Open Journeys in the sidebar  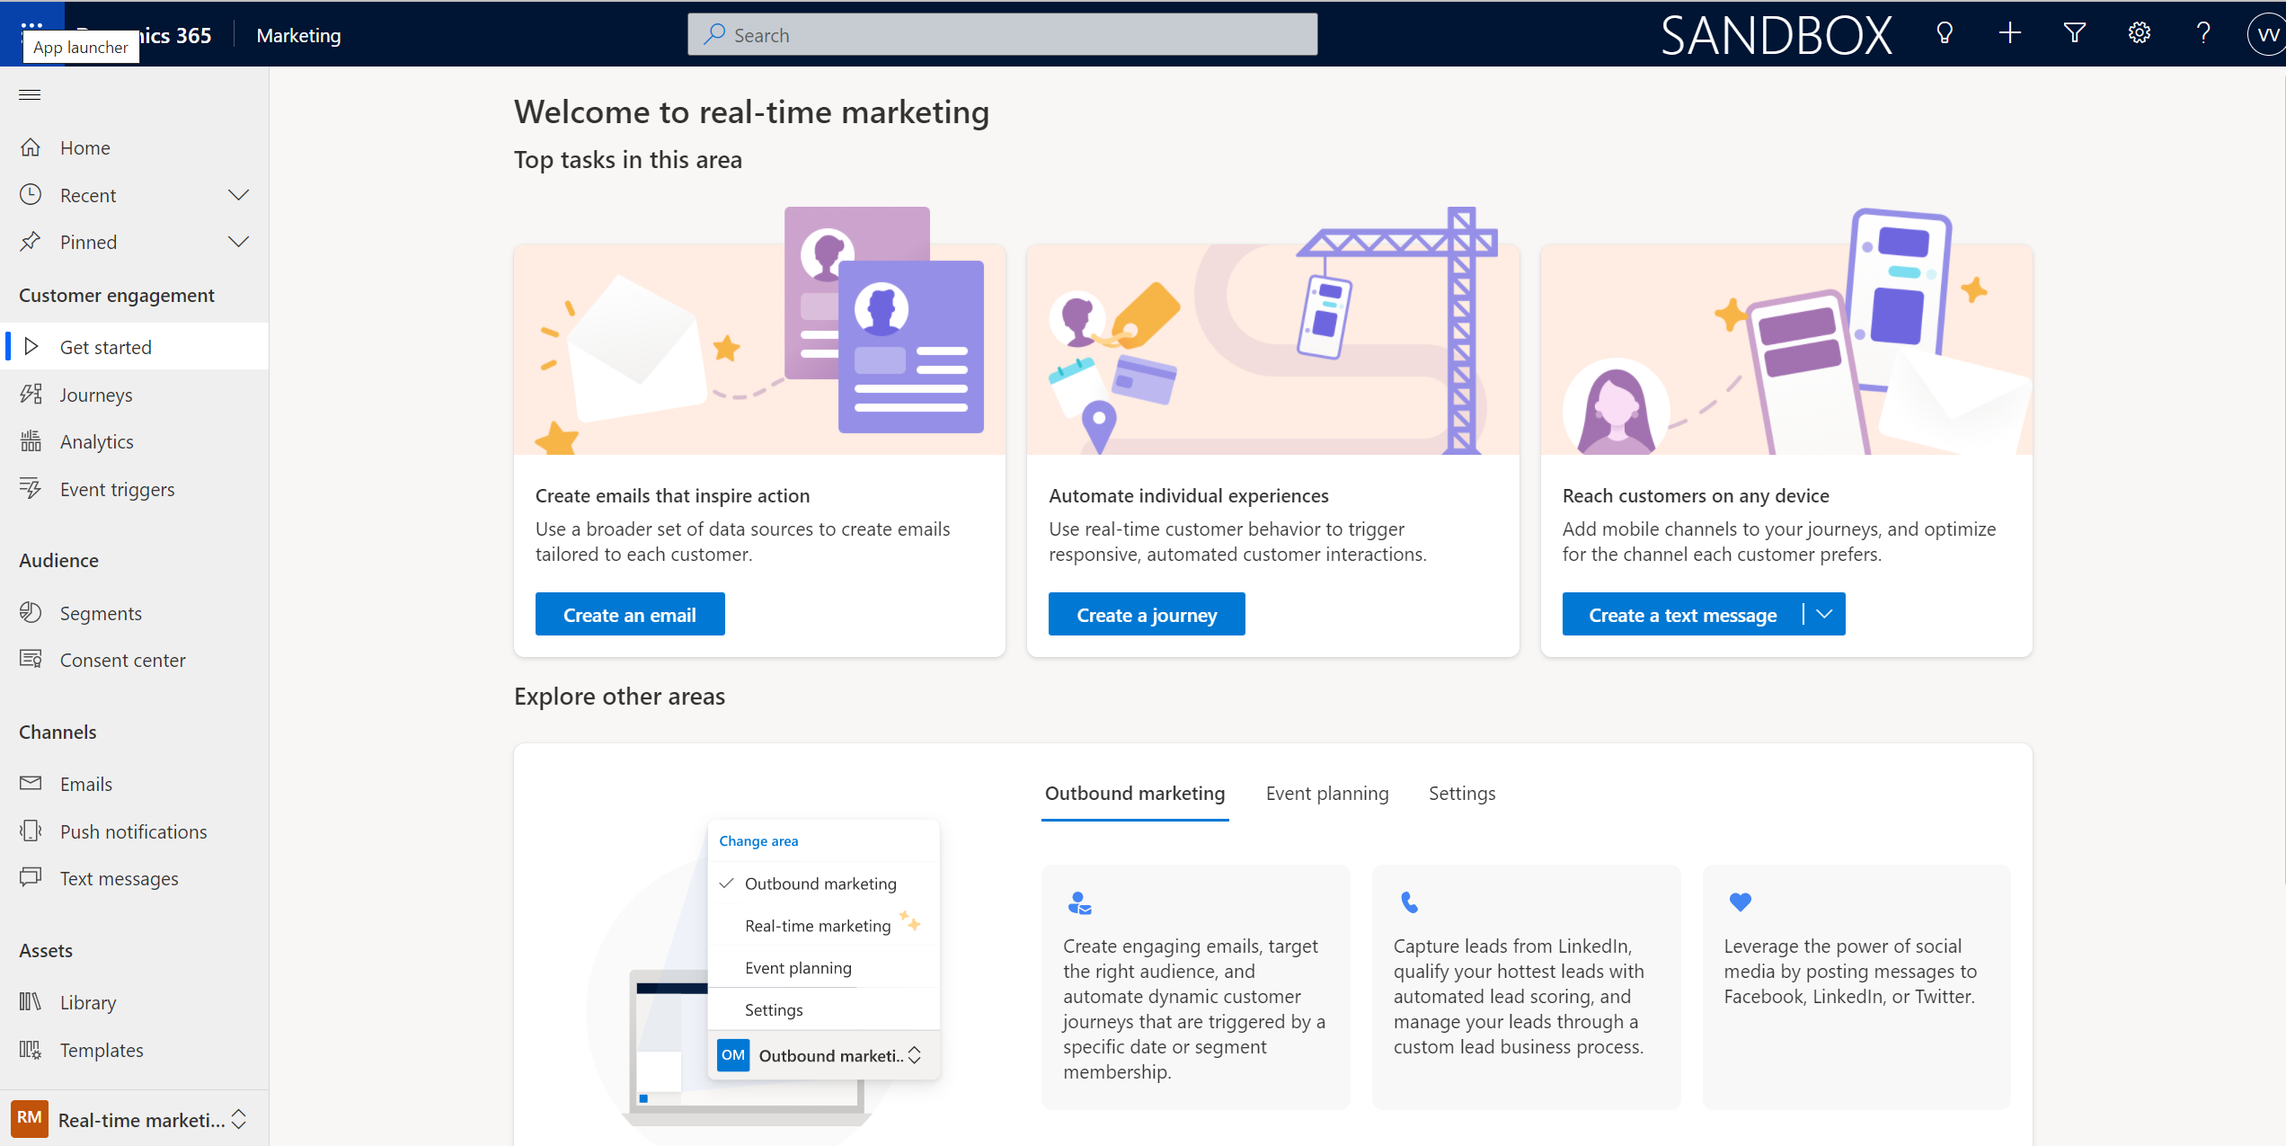[95, 395]
